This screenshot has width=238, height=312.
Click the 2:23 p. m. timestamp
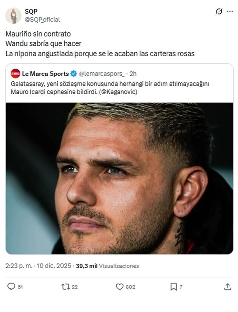19,266
